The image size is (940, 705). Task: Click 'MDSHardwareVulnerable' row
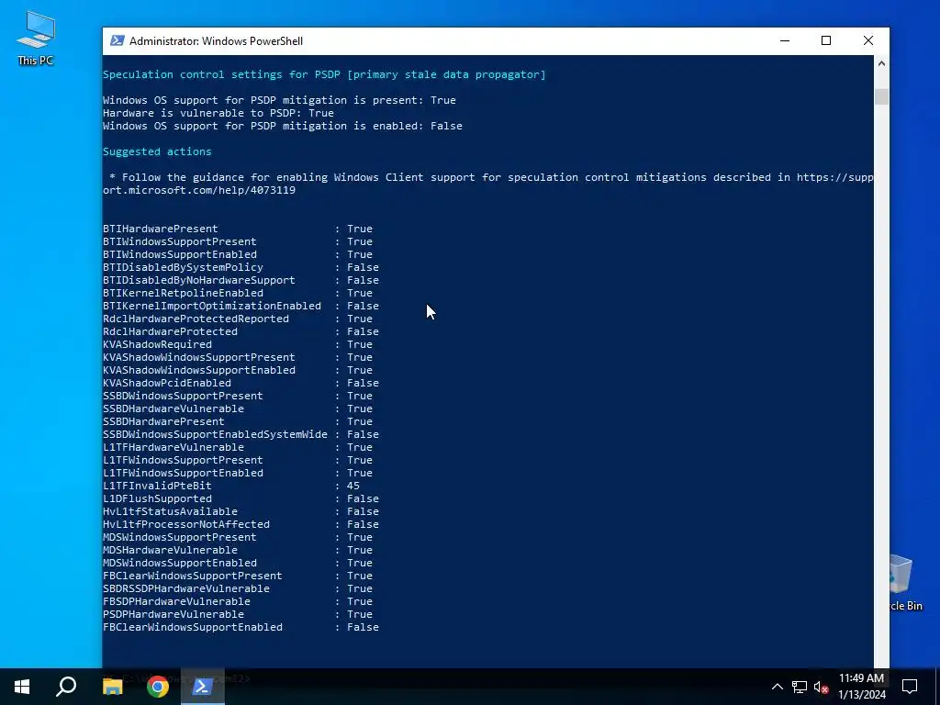pyautogui.click(x=238, y=551)
